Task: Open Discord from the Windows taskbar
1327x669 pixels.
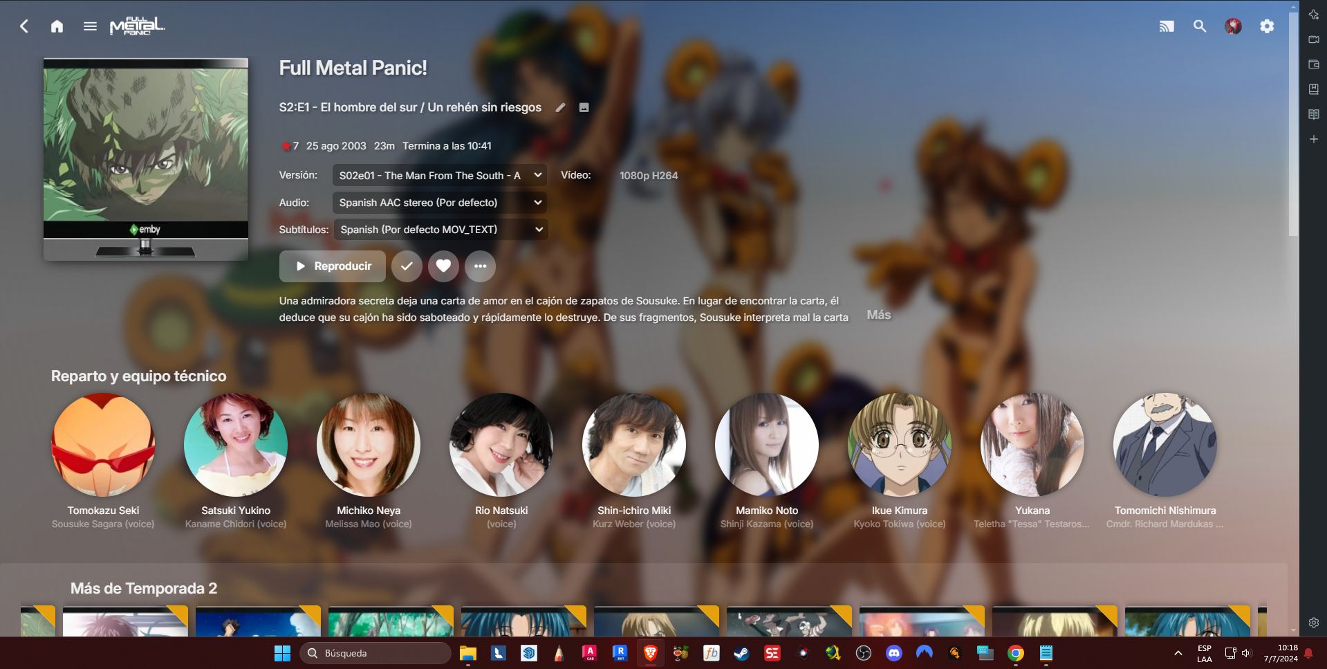Action: coord(894,653)
